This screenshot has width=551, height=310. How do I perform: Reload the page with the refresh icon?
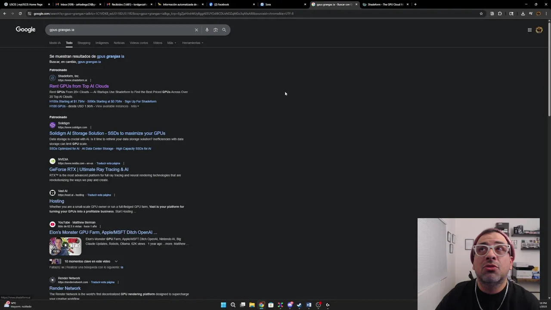click(20, 13)
